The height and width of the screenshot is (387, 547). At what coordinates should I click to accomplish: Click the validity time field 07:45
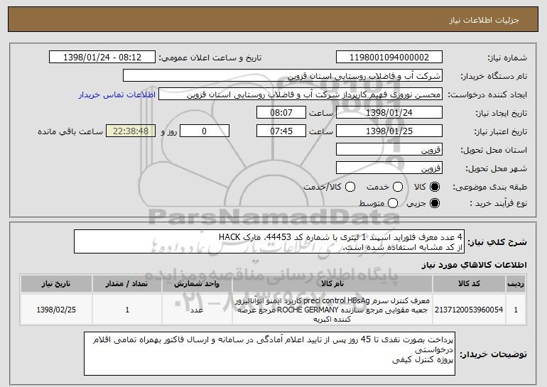[x=281, y=131]
